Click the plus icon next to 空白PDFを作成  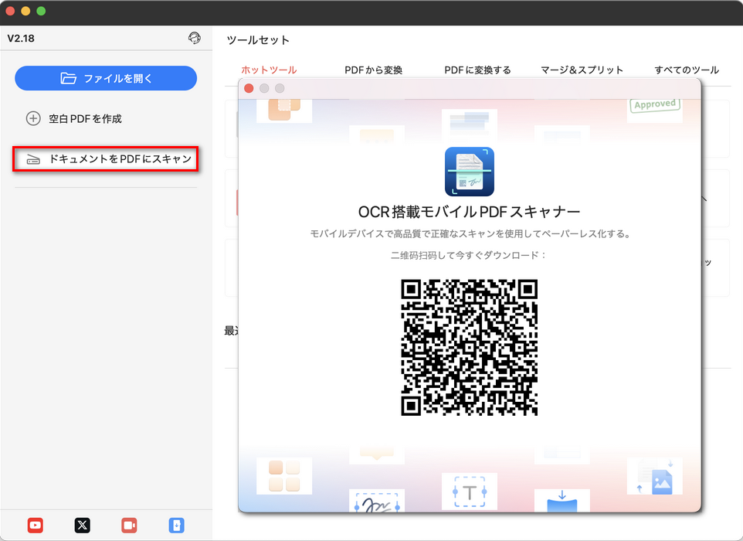(x=33, y=119)
